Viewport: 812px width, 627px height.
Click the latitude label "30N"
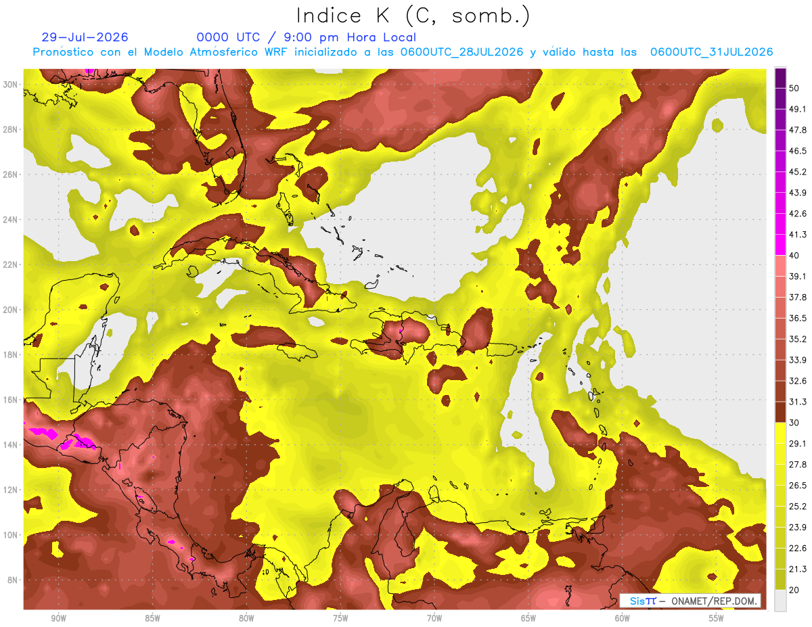(10, 85)
